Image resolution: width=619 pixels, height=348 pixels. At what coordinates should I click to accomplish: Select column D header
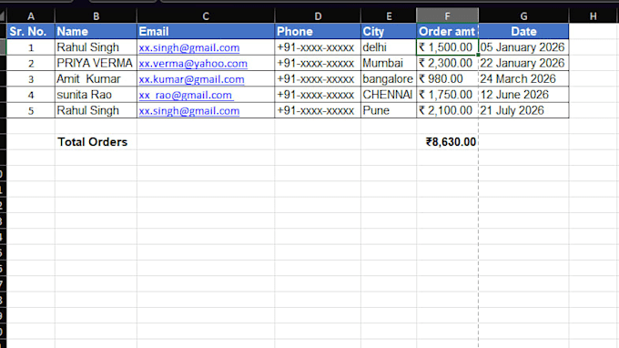point(318,16)
